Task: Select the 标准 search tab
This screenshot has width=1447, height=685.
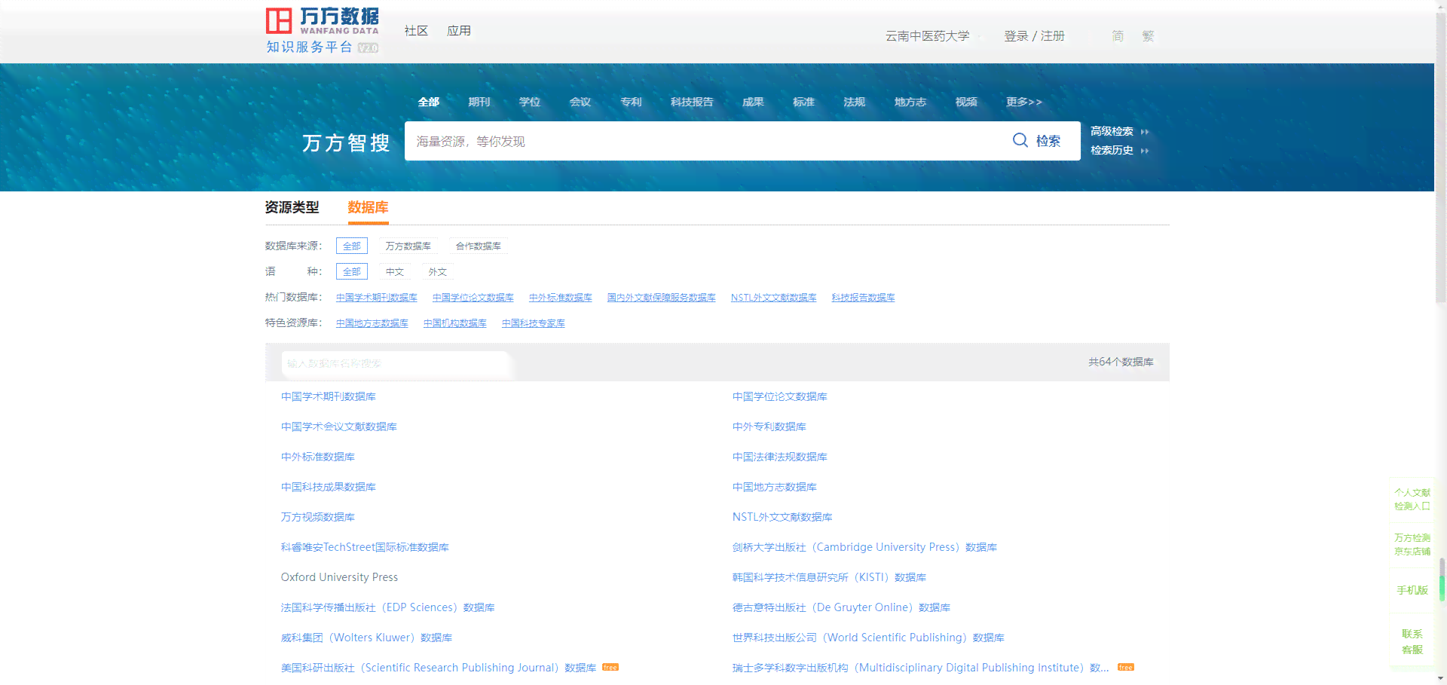Action: click(803, 102)
